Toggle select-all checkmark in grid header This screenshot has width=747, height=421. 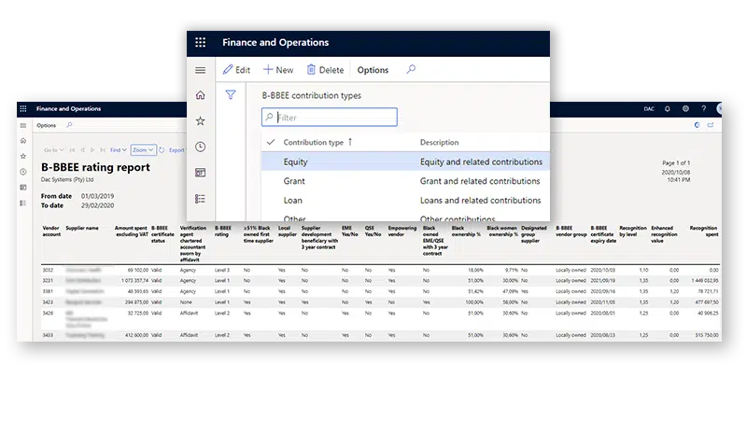pyautogui.click(x=271, y=143)
